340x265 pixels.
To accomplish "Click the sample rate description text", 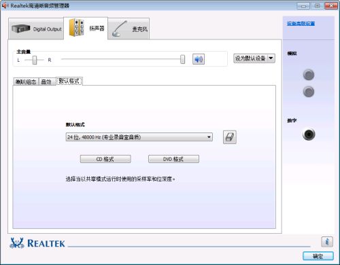I will pos(120,179).
